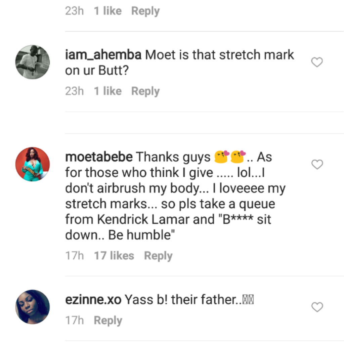
Task: Heart the ezinne.xo comment
Action: (317, 307)
